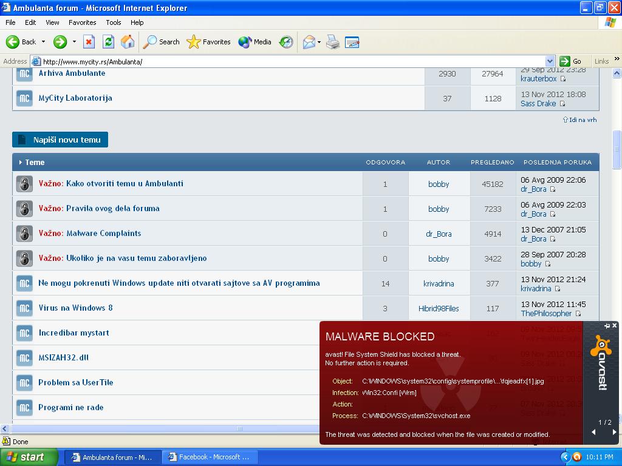Open topic Pravila ovog dela foruma
622x466 pixels.
pos(112,209)
